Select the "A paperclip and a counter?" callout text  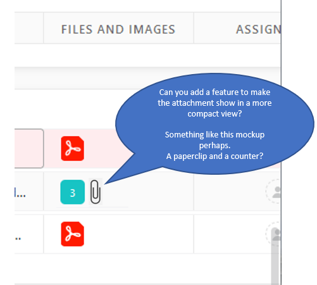pos(214,156)
